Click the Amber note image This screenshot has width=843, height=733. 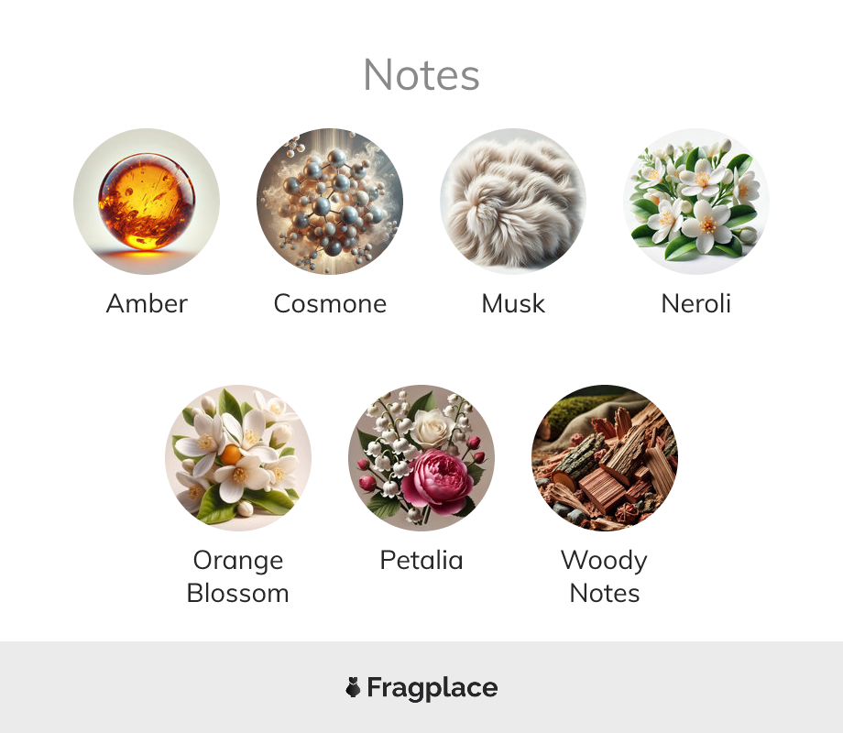tap(147, 202)
